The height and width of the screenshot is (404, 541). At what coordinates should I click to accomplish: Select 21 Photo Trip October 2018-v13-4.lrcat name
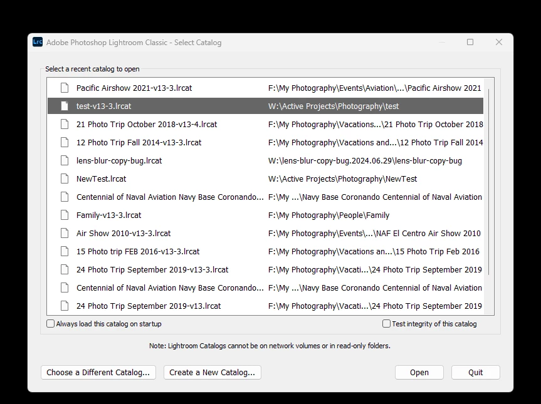click(x=147, y=124)
